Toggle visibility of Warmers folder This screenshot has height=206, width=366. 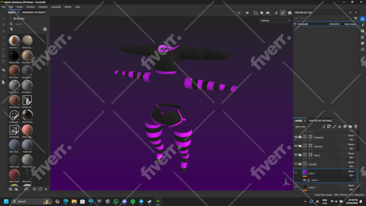295,146
